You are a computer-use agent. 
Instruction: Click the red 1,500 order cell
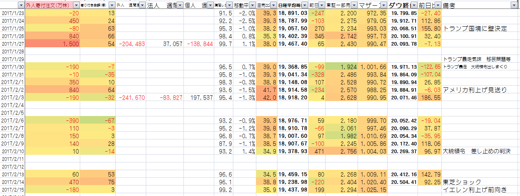point(52,44)
